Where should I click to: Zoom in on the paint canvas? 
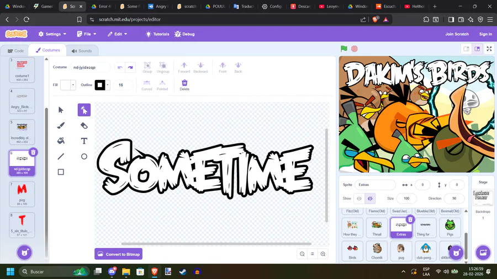[323, 254]
